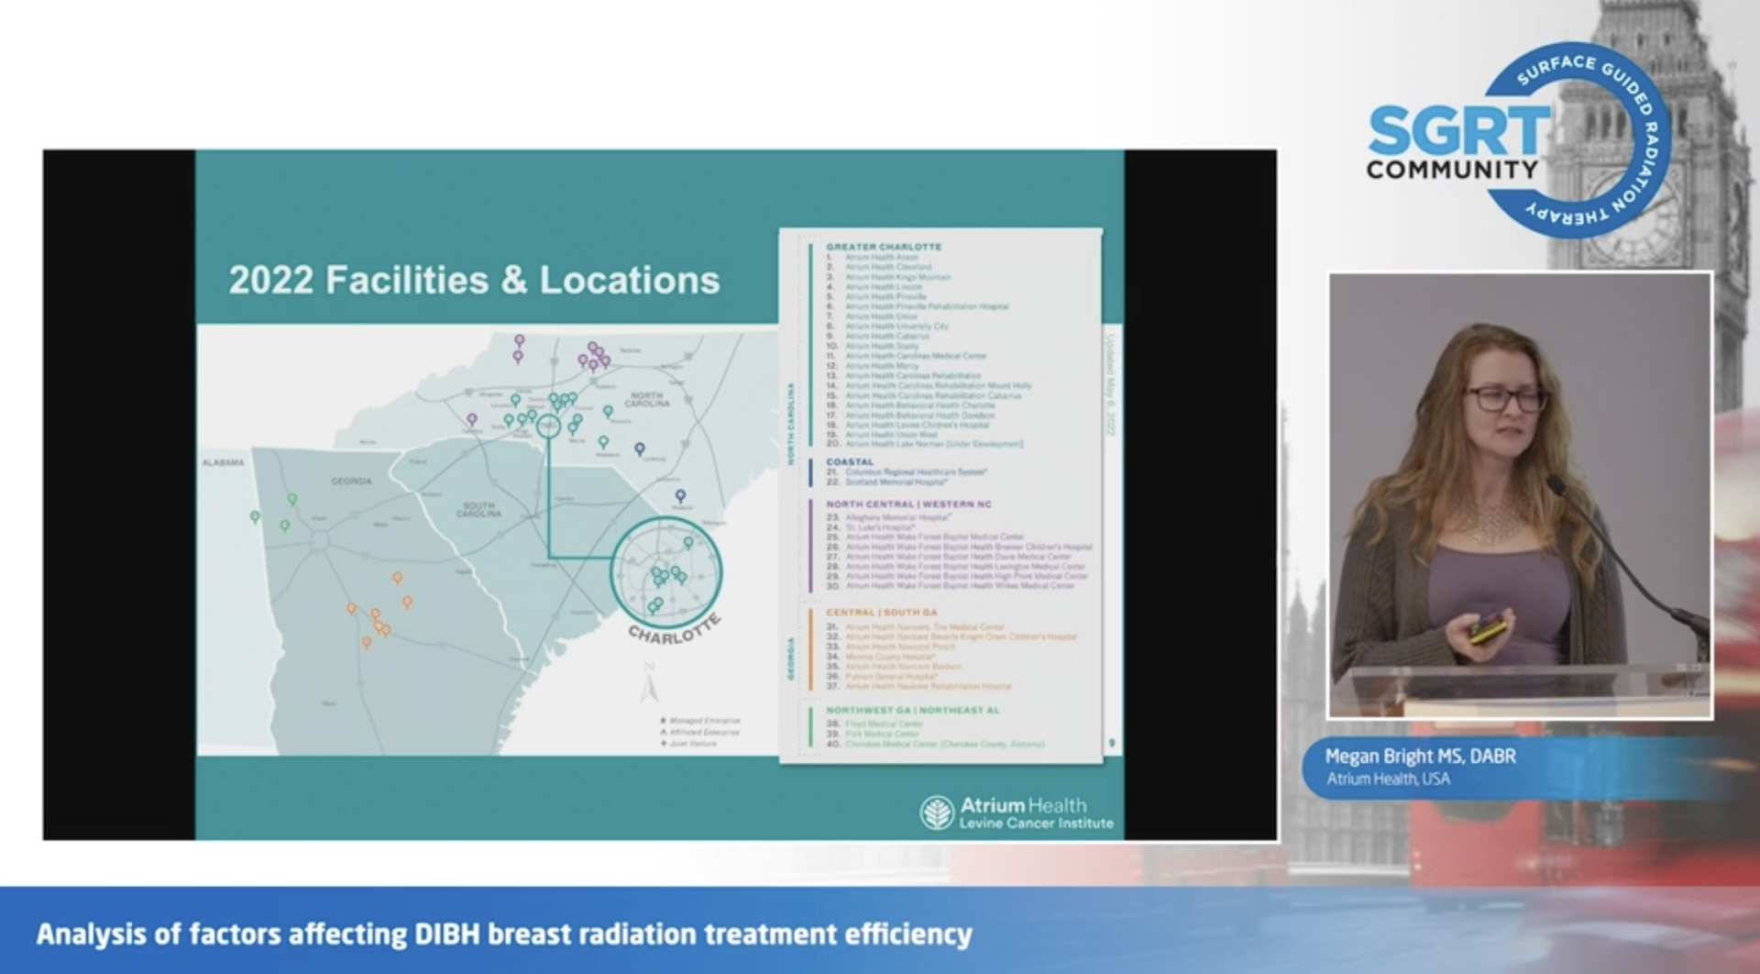The height and width of the screenshot is (974, 1760).
Task: Select the southernmost orange pin in Georgia
Action: coord(367,643)
